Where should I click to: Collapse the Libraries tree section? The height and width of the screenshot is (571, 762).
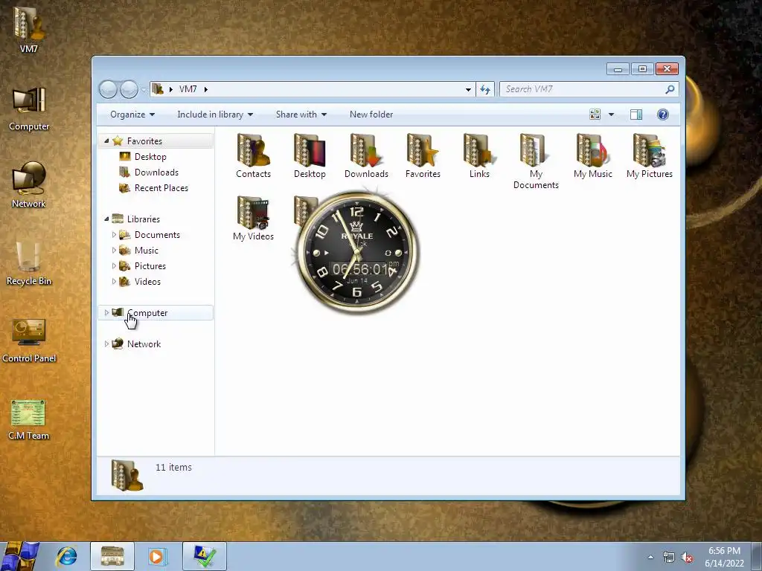click(x=106, y=219)
